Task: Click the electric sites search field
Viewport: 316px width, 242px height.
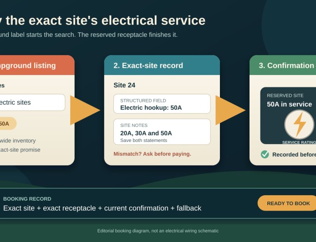Action: point(33,102)
